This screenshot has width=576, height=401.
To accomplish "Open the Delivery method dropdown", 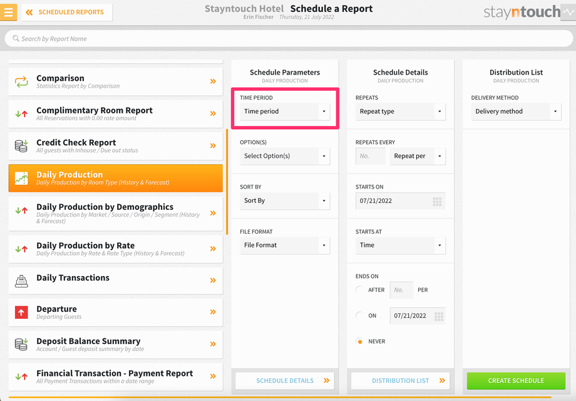I will click(516, 112).
